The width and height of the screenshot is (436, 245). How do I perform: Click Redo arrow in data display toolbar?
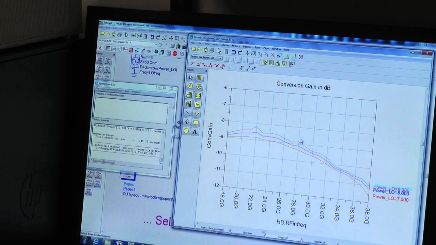[240, 52]
